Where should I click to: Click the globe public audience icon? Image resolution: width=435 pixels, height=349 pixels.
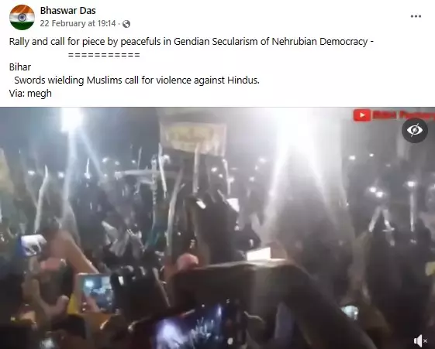[x=126, y=24]
